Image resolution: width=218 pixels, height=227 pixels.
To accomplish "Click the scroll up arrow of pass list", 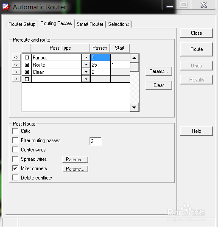I will pyautogui.click(x=134, y=58).
